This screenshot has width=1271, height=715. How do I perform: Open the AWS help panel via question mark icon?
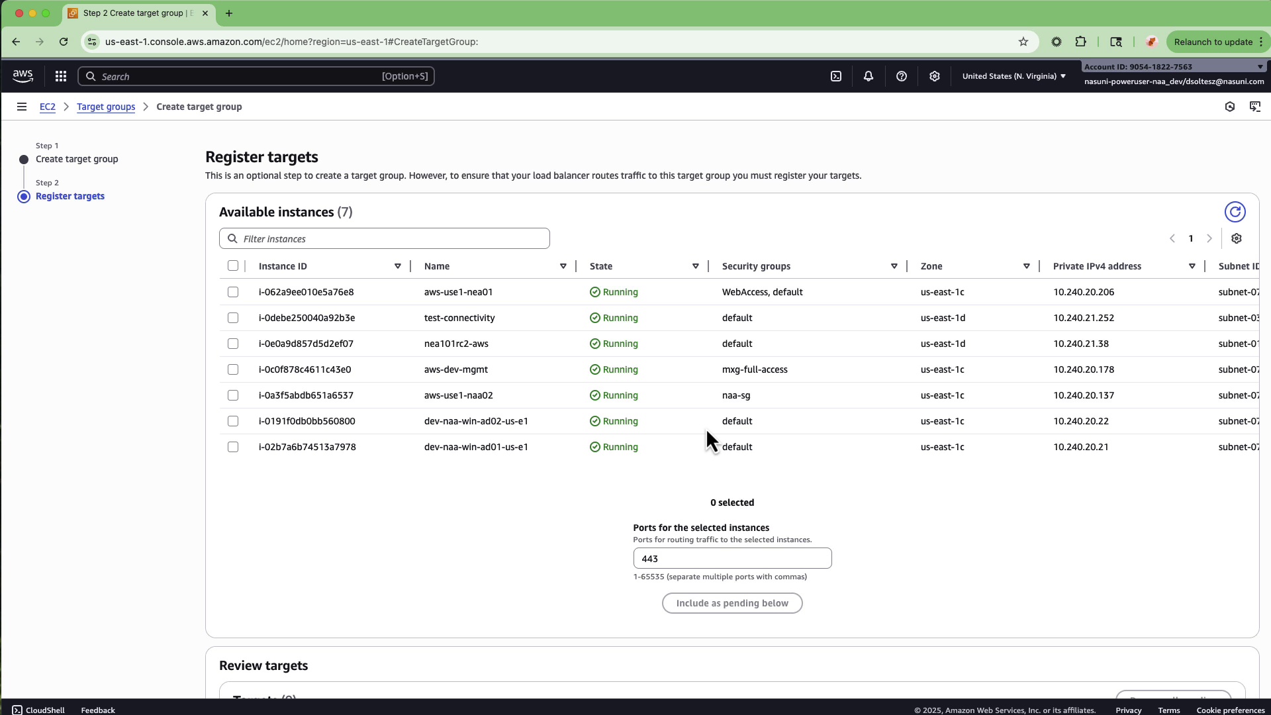point(902,76)
